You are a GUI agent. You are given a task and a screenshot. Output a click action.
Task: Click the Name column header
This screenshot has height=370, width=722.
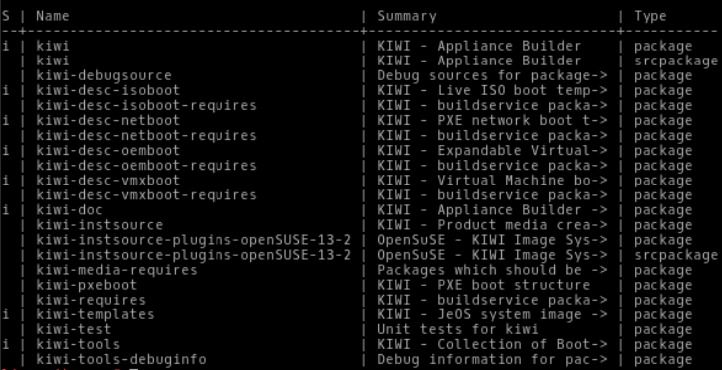53,16
